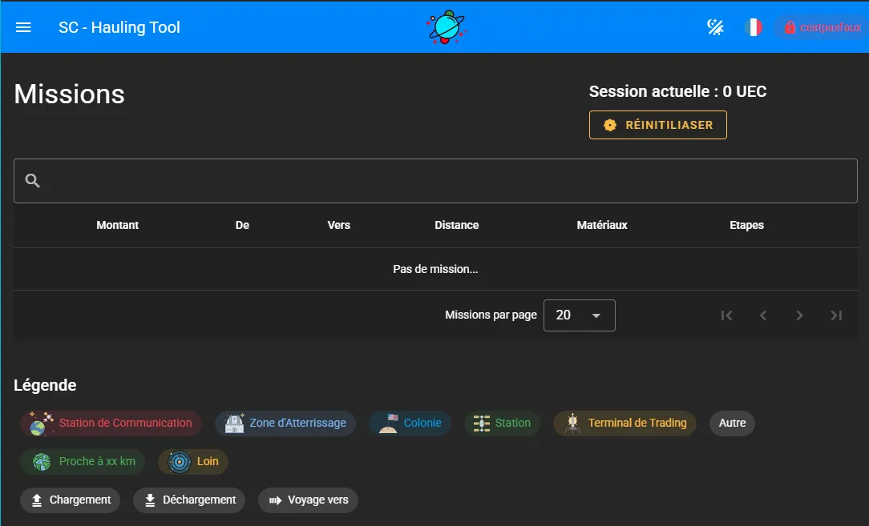
Task: Go to next page of missions
Action: click(799, 315)
